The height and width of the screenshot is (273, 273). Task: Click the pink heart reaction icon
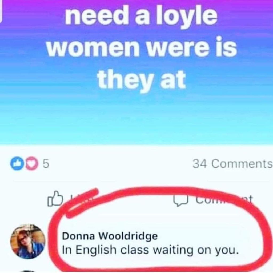coord(31,164)
